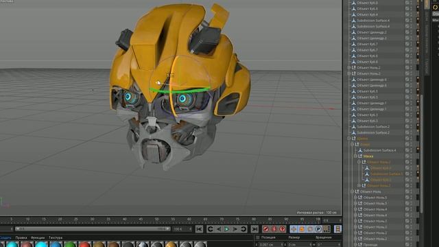Viewport: 439px width, 247px height.
Task: Click the Позиция coordinates header
Action: 268,237
